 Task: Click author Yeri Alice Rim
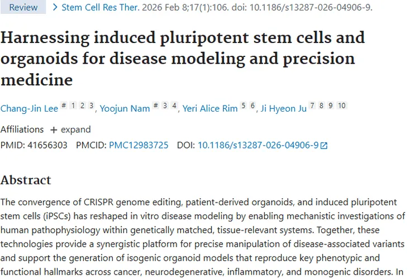click(x=210, y=109)
